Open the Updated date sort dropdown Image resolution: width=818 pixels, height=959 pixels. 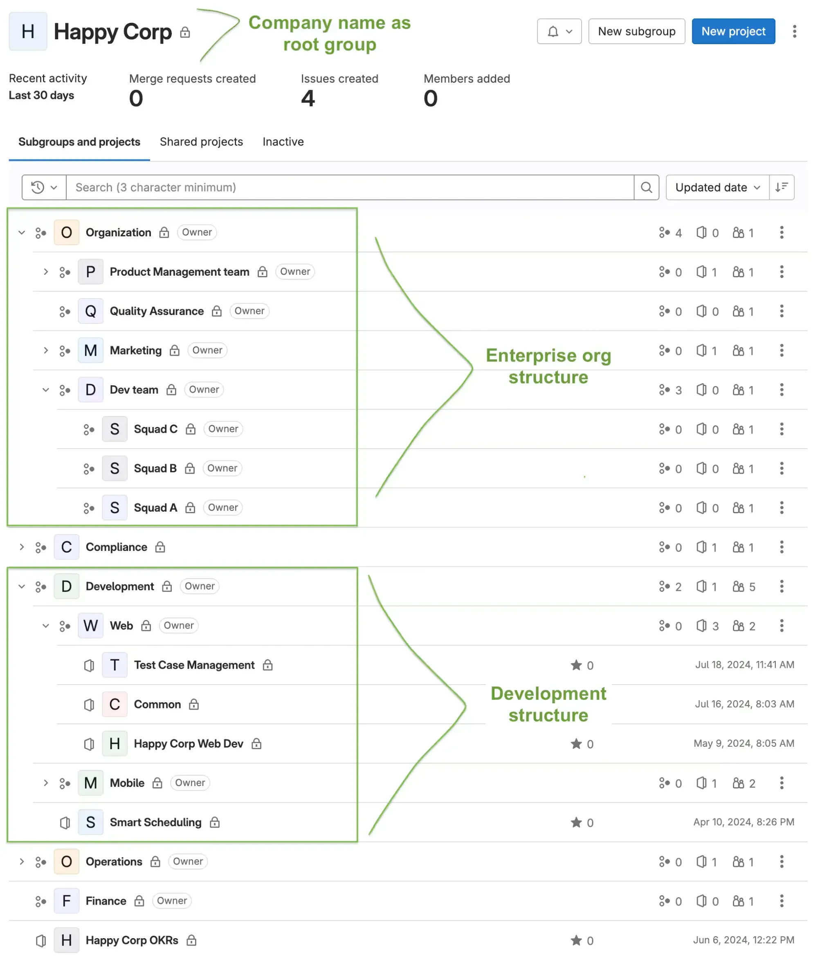point(717,187)
